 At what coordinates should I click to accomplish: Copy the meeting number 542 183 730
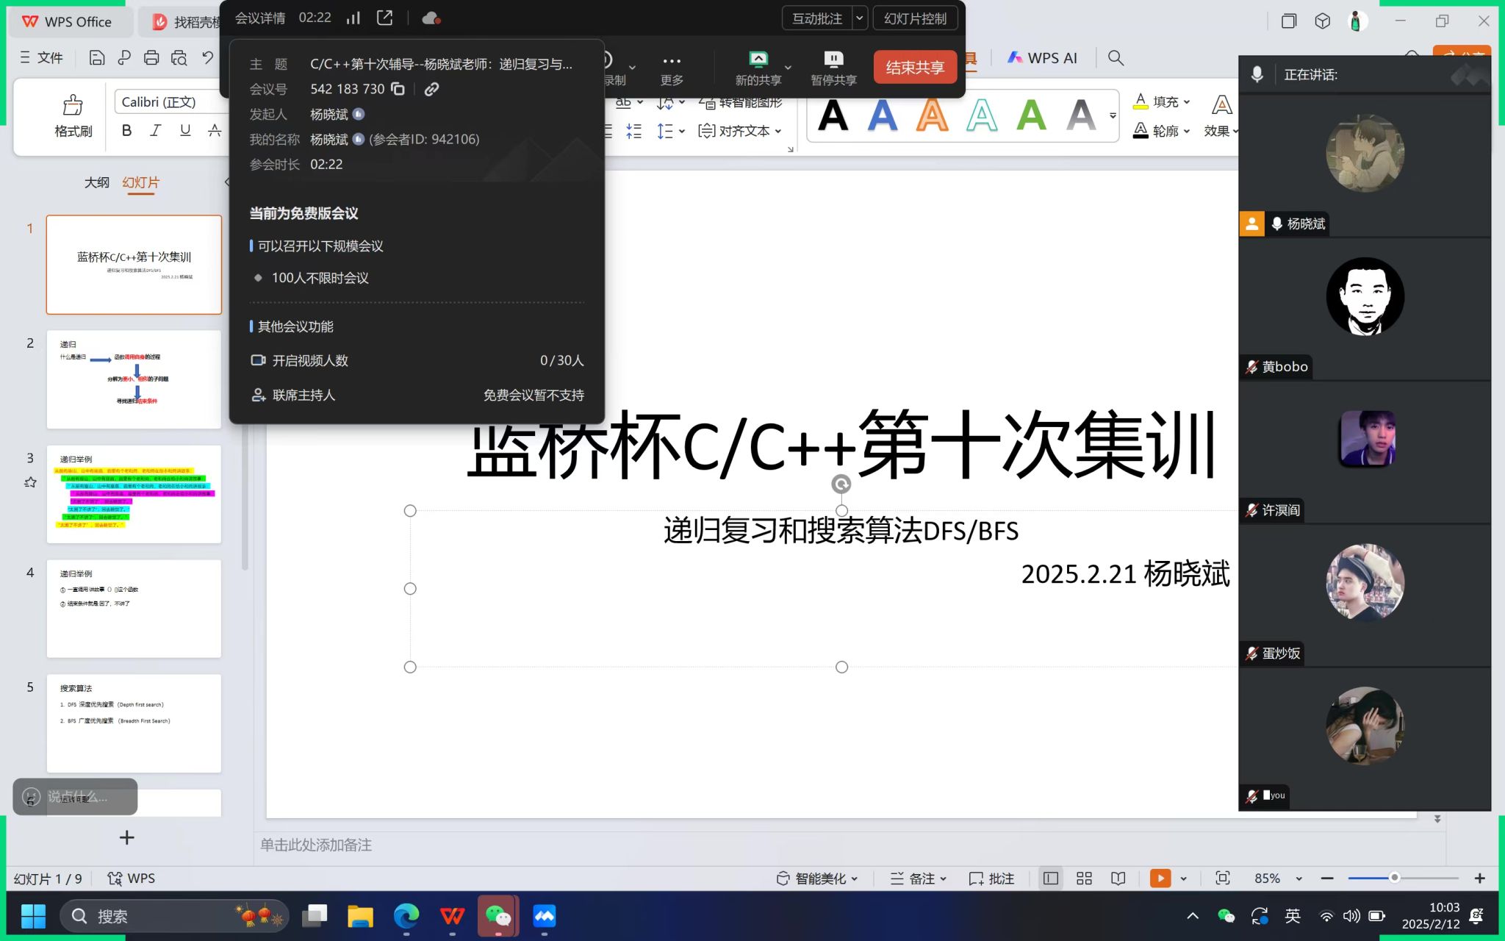398,89
